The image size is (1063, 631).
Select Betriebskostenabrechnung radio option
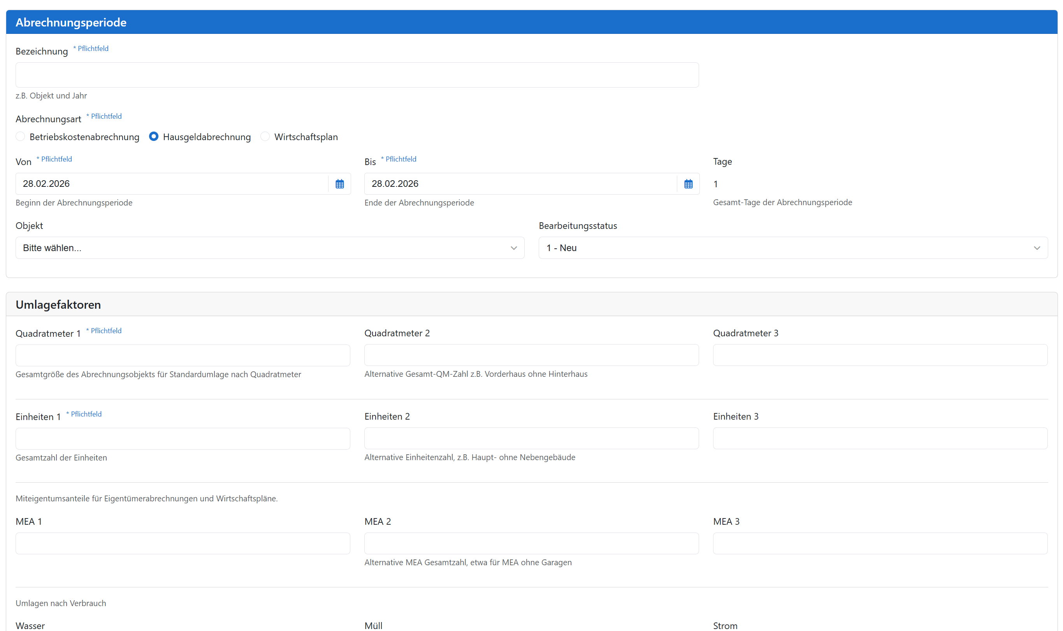[20, 137]
